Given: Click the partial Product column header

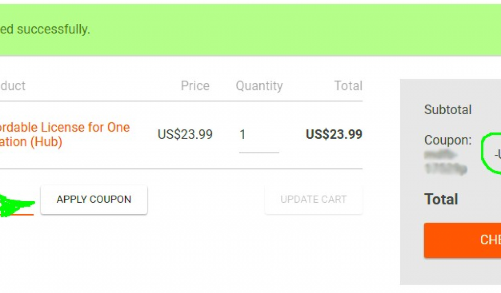Looking at the screenshot, I should [13, 86].
